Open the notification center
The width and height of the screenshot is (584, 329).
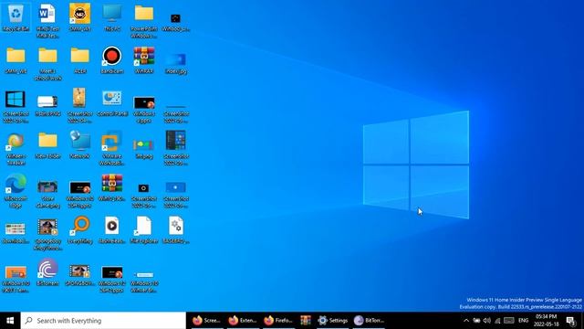tap(571, 321)
